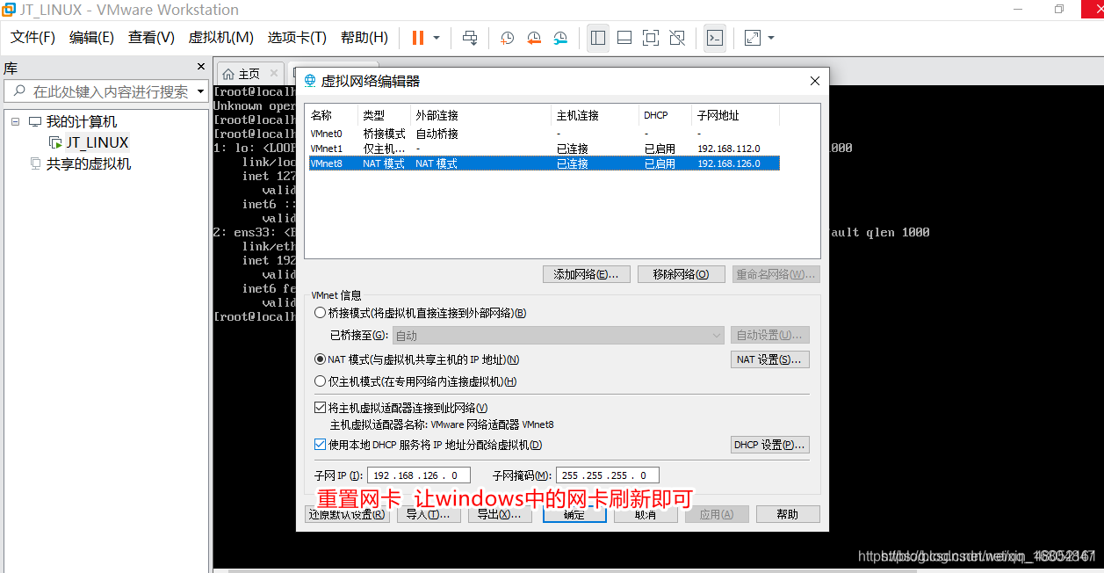Select the JT_LINUX virtual machine in library

[97, 142]
